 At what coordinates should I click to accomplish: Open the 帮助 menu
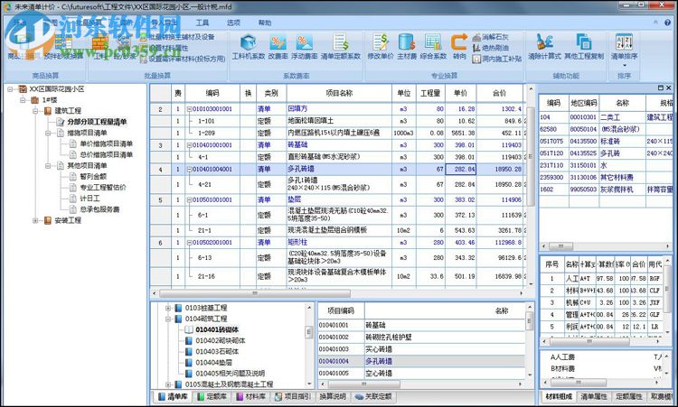click(x=265, y=23)
